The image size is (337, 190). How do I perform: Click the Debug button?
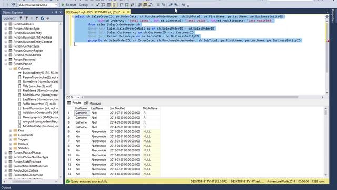click(83, 5)
